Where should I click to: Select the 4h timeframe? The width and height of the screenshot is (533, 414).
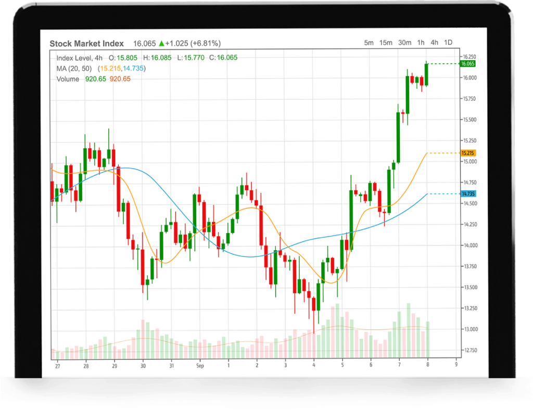click(434, 43)
